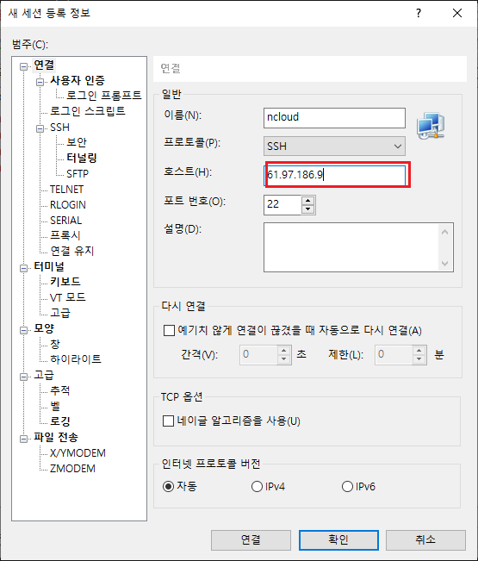Decrease the port number with down arrow
The width and height of the screenshot is (478, 561).
(307, 209)
